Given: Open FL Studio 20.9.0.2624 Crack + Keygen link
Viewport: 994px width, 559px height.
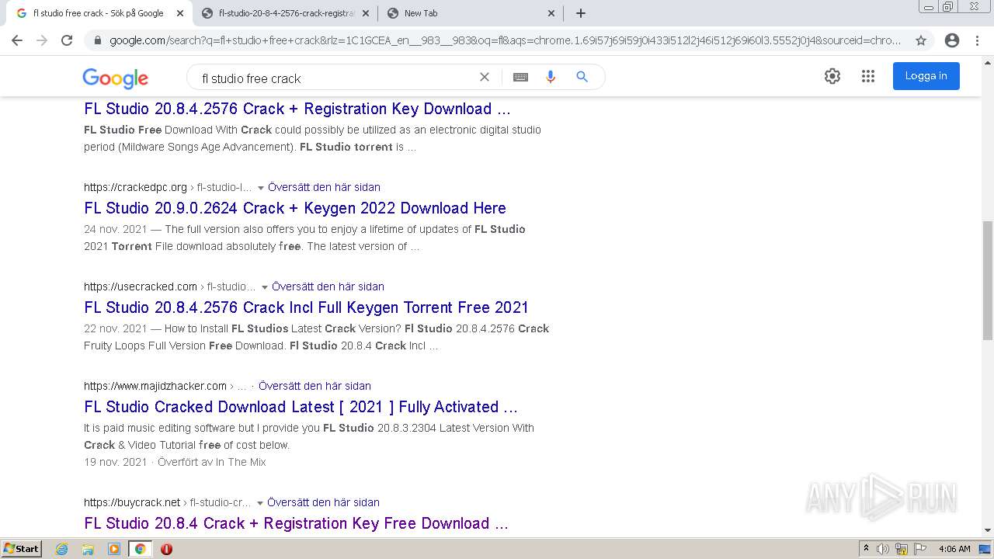Looking at the screenshot, I should pos(295,208).
